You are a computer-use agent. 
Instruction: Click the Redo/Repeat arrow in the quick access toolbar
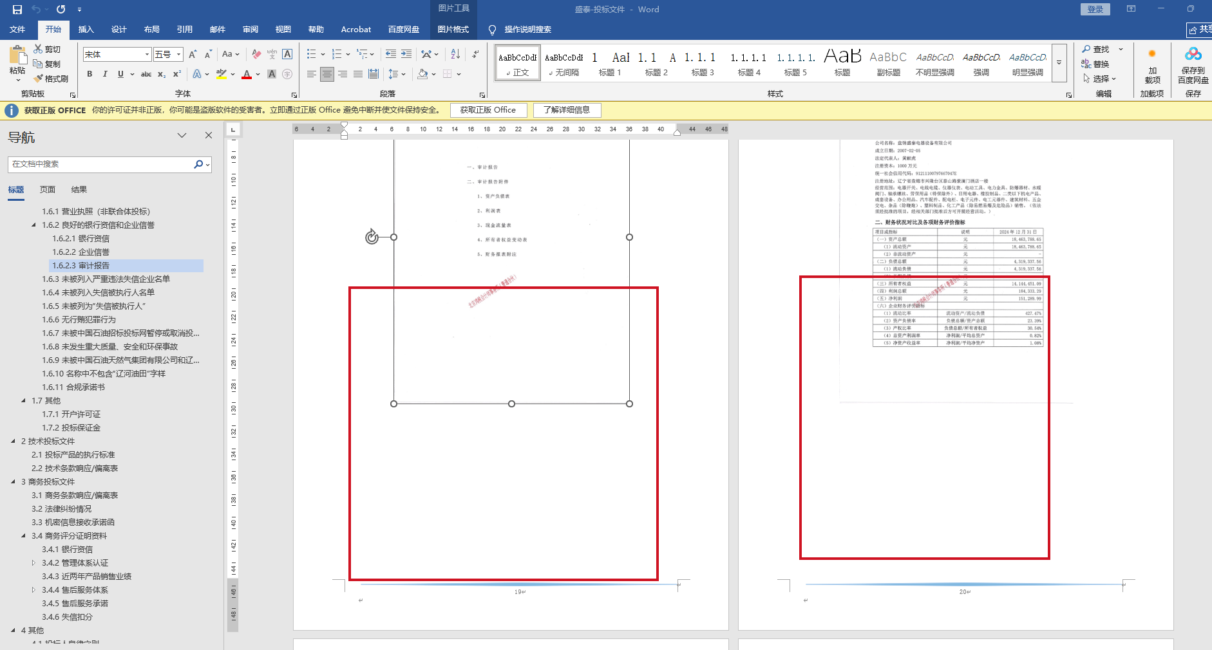click(x=61, y=10)
